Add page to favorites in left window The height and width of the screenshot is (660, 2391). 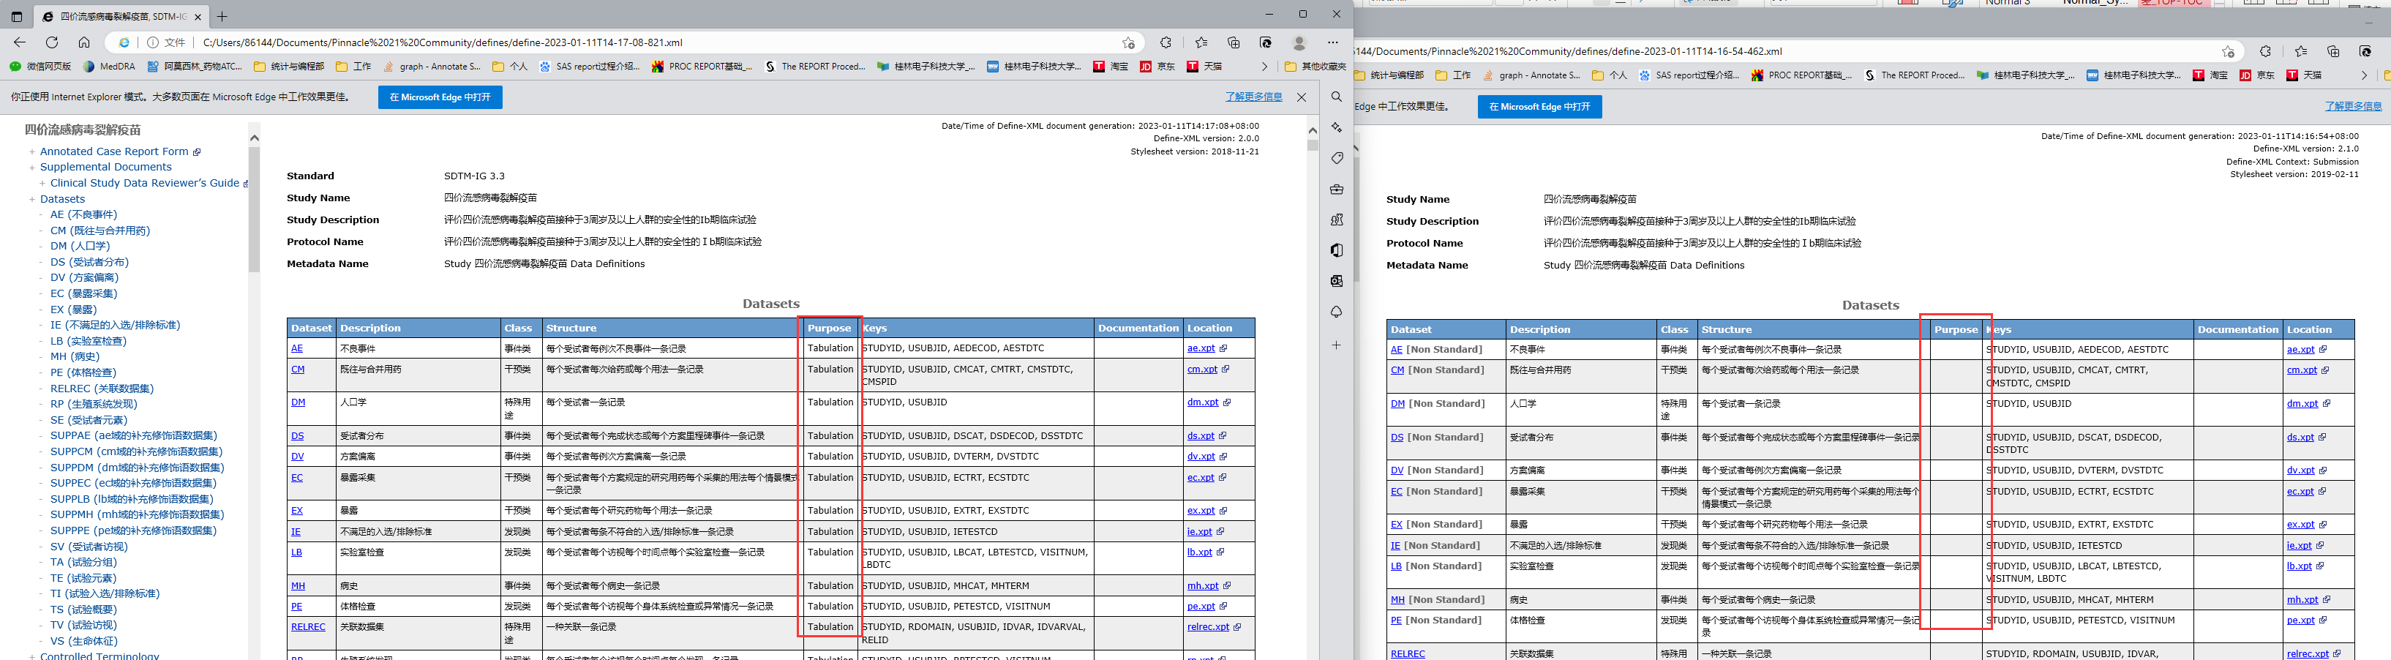(1129, 42)
